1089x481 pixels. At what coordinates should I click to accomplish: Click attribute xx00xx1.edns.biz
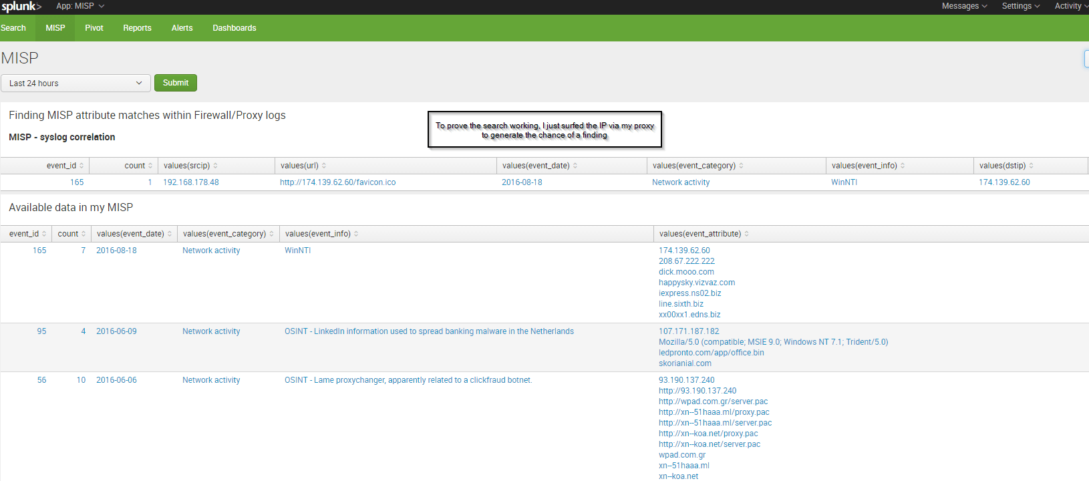click(689, 315)
